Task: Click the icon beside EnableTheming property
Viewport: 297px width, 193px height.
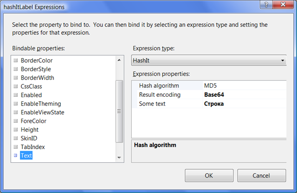Action: (16, 104)
